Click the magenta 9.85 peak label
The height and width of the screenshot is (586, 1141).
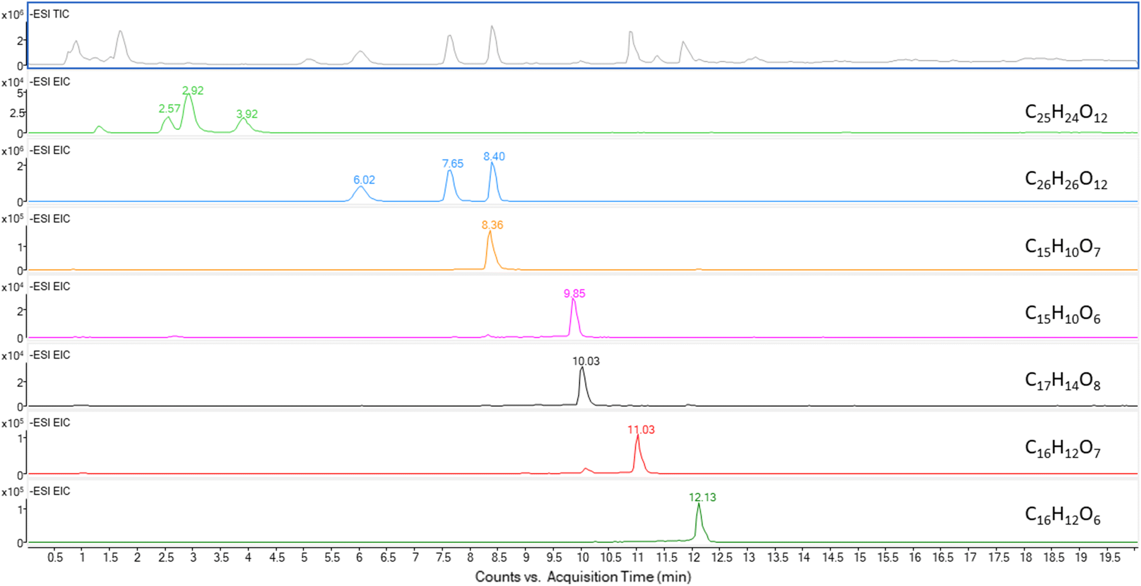[x=574, y=294]
